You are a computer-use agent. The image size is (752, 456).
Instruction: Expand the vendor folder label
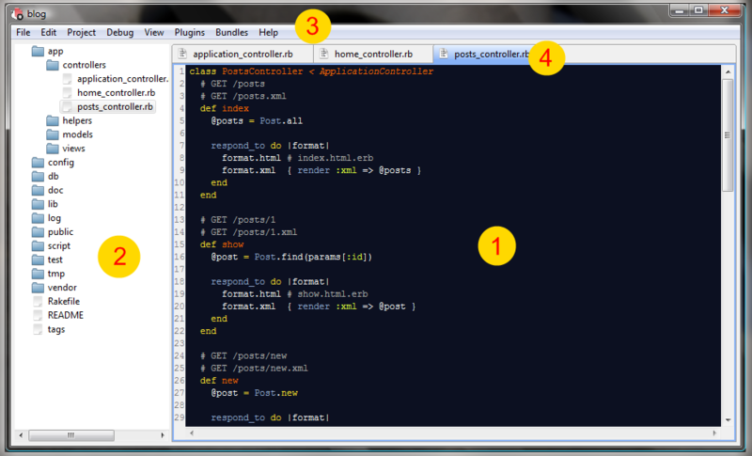[x=62, y=287]
